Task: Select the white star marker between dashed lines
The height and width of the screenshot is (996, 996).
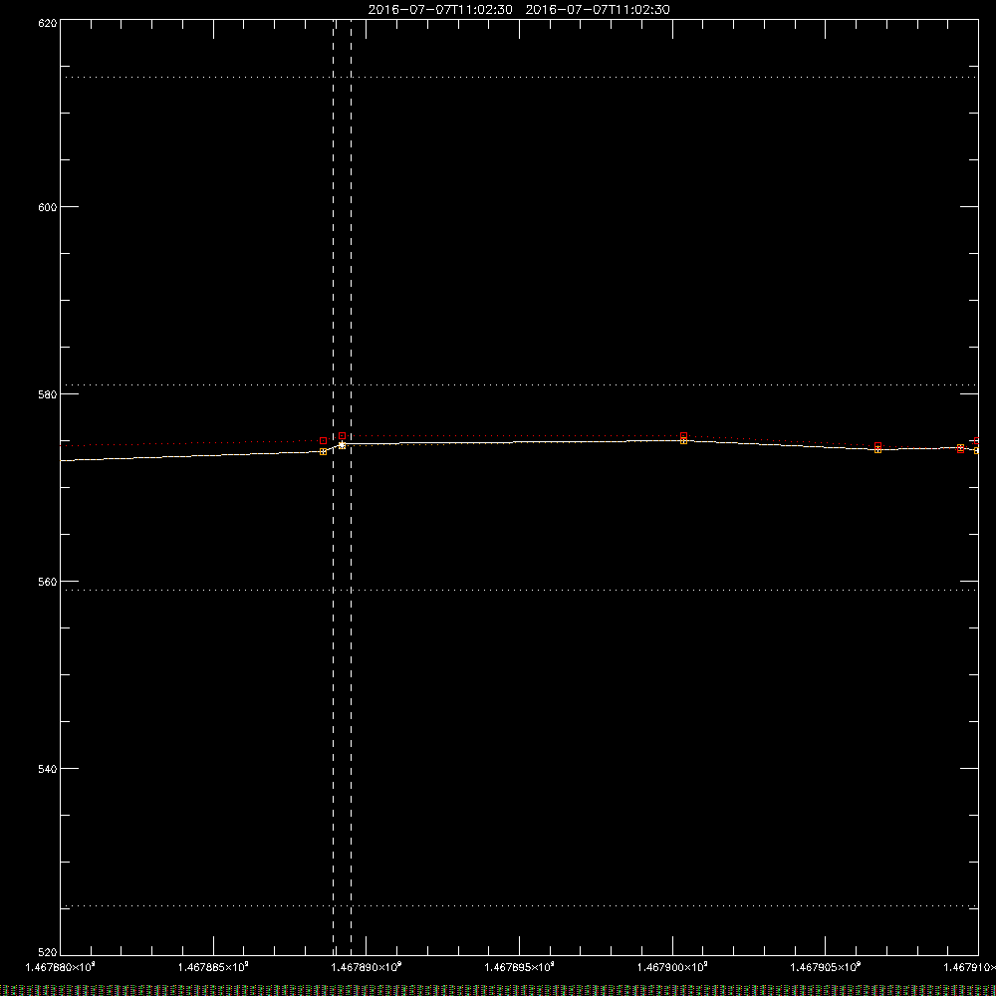Action: point(342,444)
